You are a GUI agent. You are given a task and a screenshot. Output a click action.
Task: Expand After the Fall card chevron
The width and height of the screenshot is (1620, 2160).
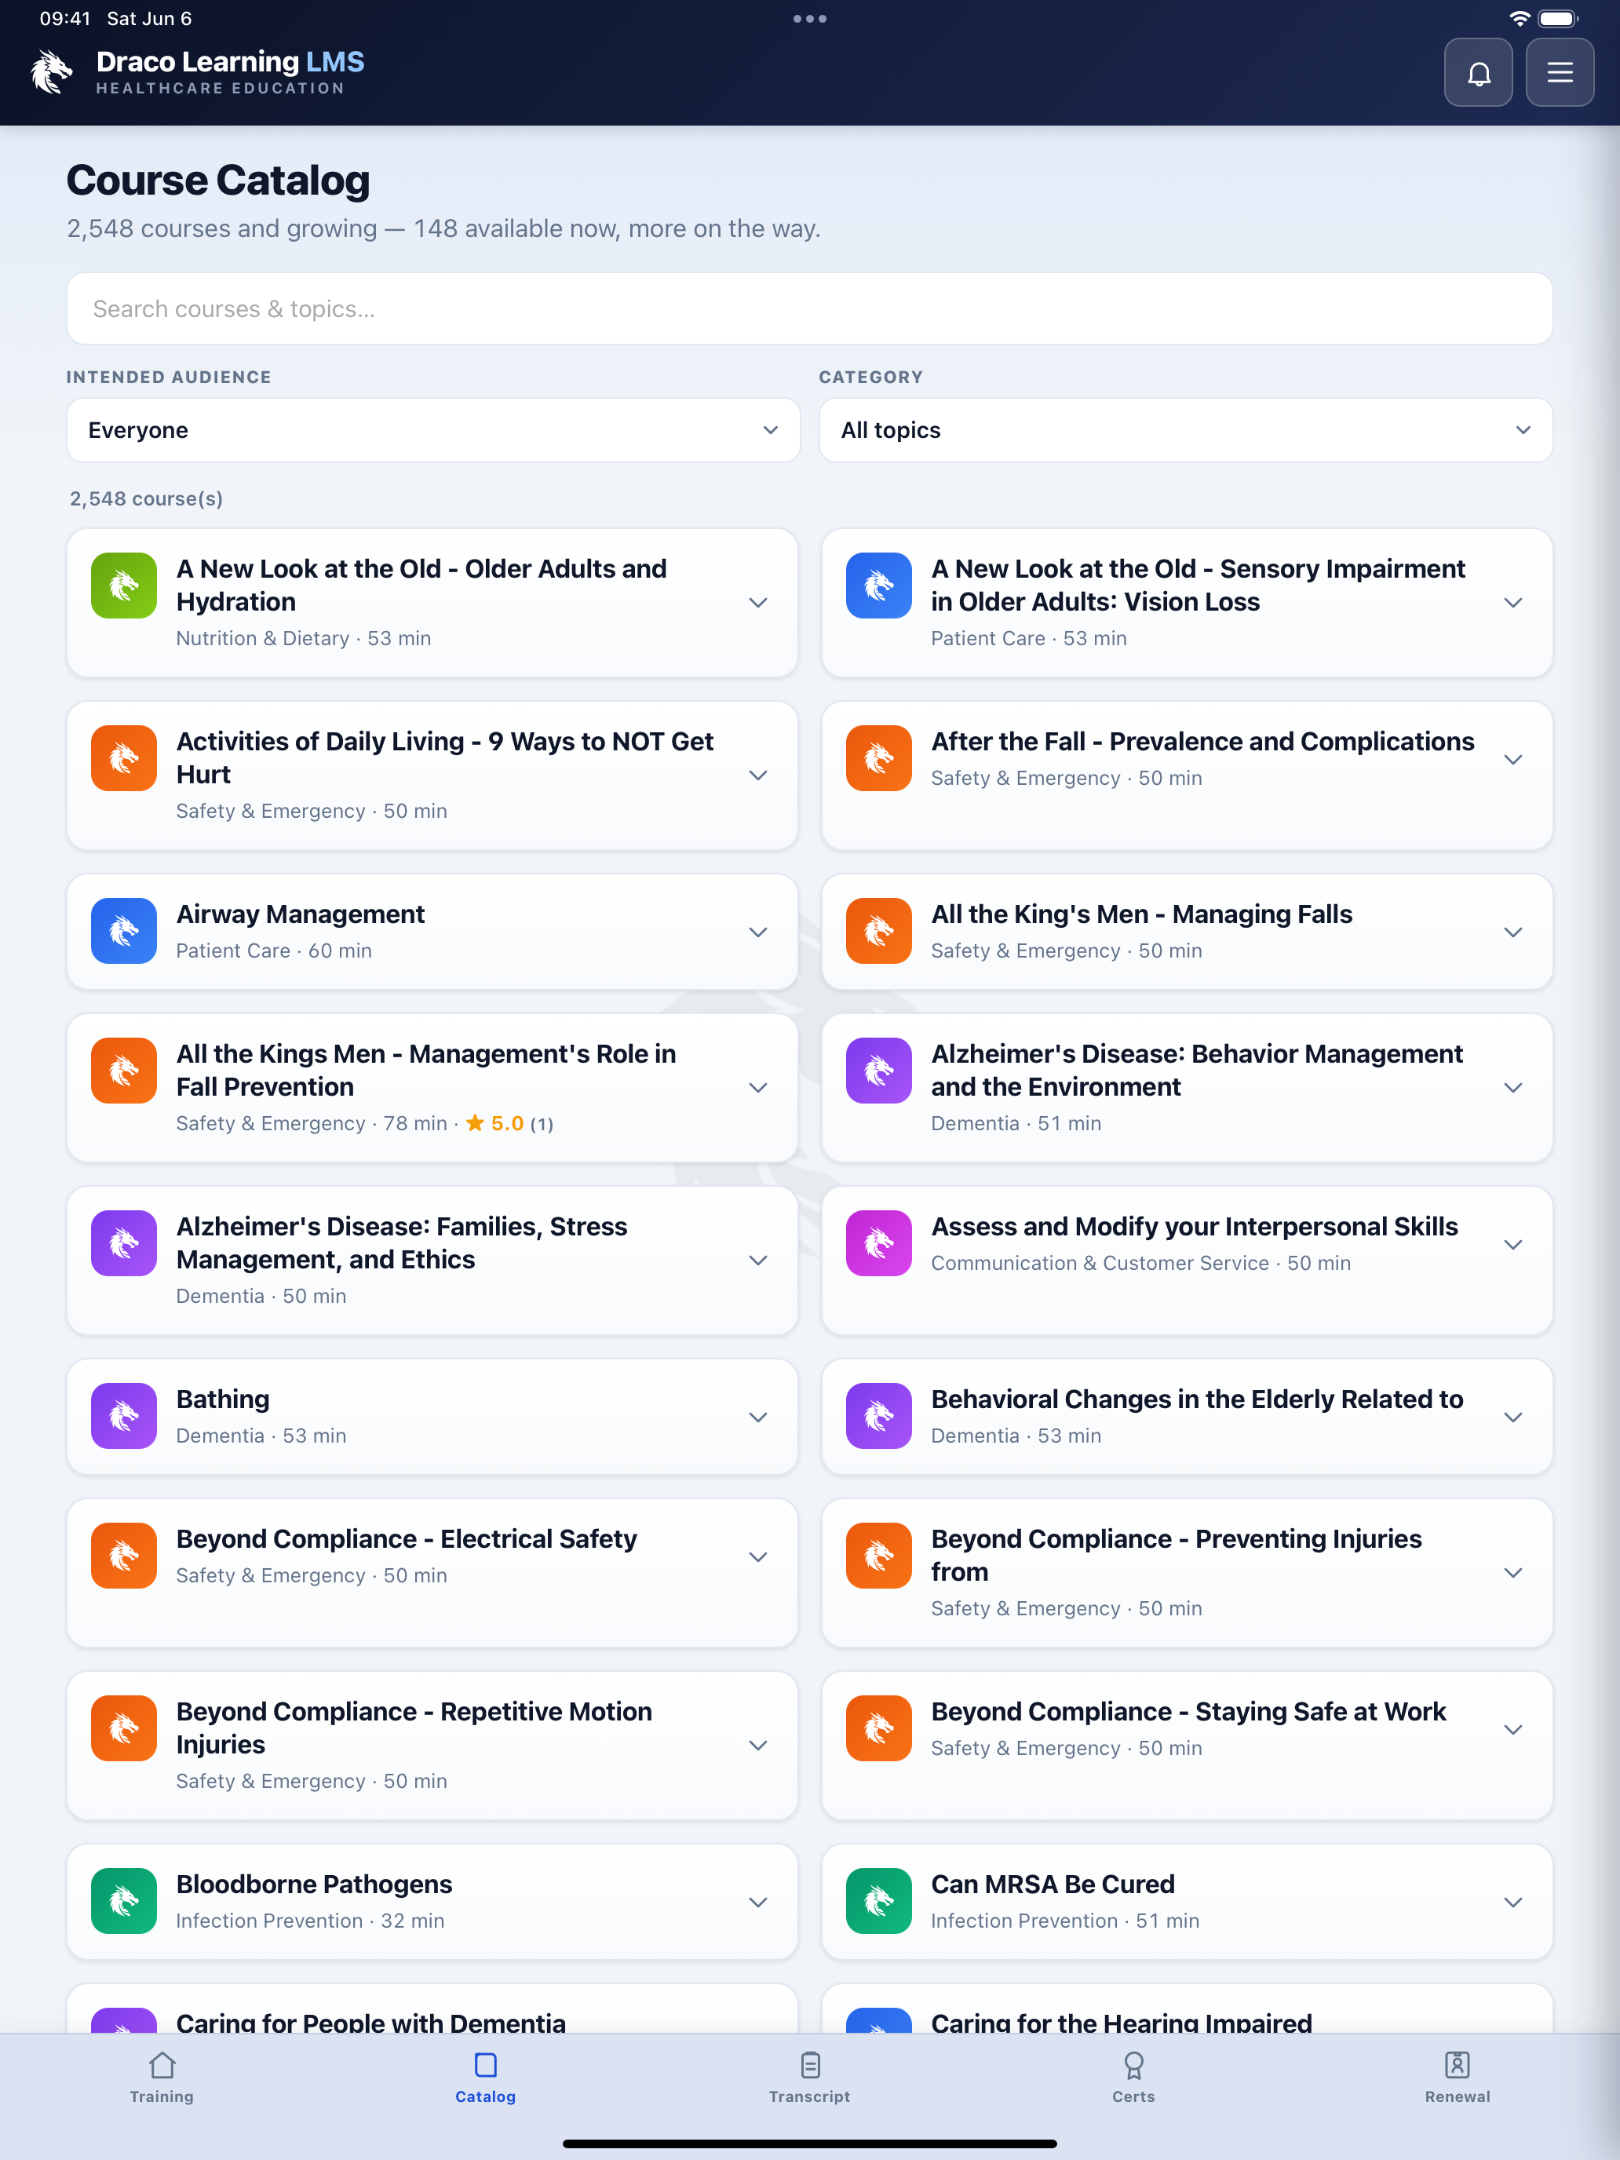(x=1512, y=760)
